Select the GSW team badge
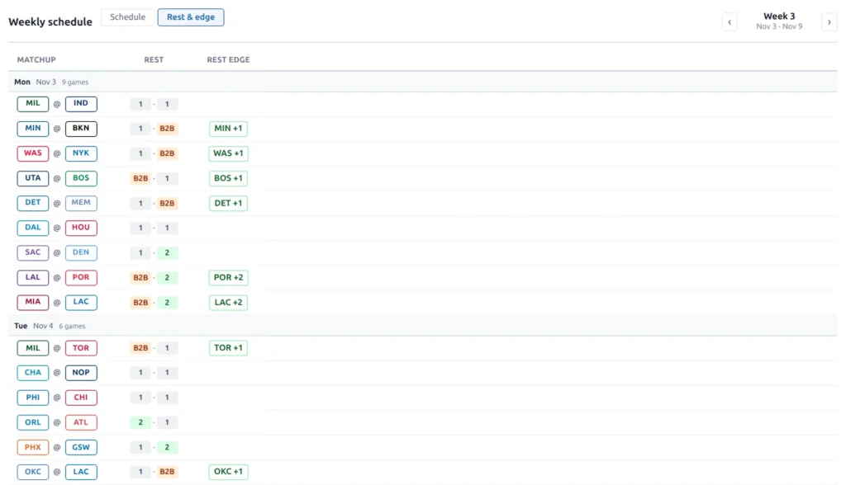The height and width of the screenshot is (485, 846). coord(81,447)
